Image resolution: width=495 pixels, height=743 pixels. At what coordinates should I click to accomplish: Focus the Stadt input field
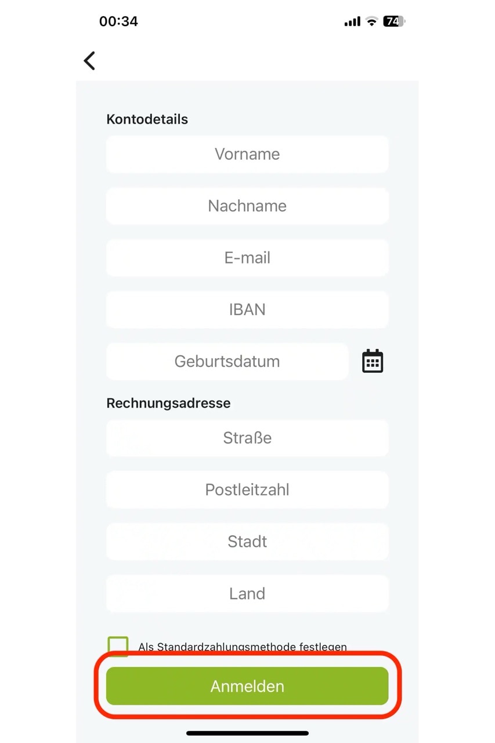[247, 542]
